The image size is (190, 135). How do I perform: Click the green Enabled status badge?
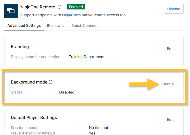coord(76,7)
